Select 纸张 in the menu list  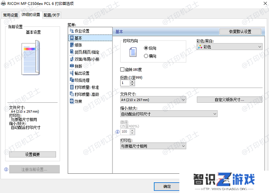point(90,45)
